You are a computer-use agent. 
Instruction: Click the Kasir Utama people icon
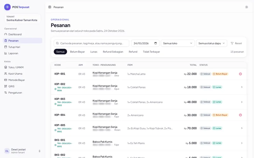[x=6, y=74]
